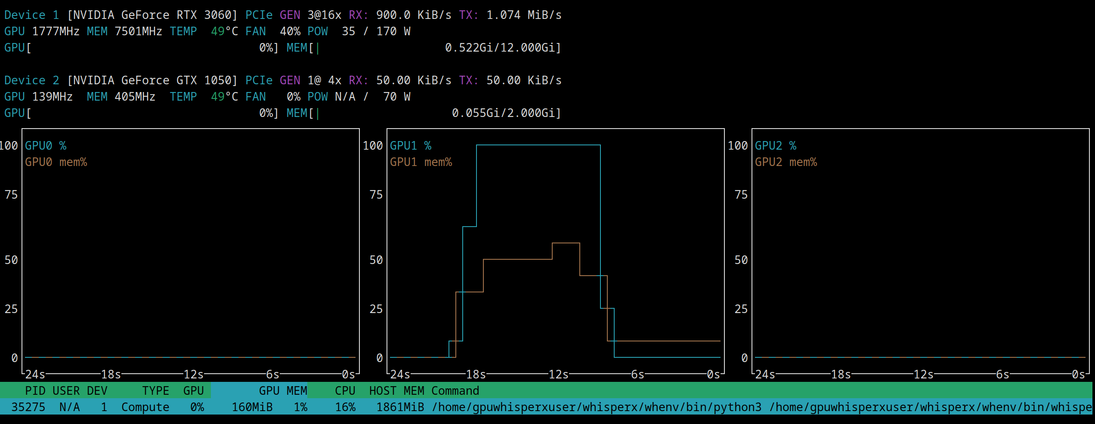Viewport: 1095px width, 424px height.
Task: Click the GPU0 % legend label
Action: 46,146
